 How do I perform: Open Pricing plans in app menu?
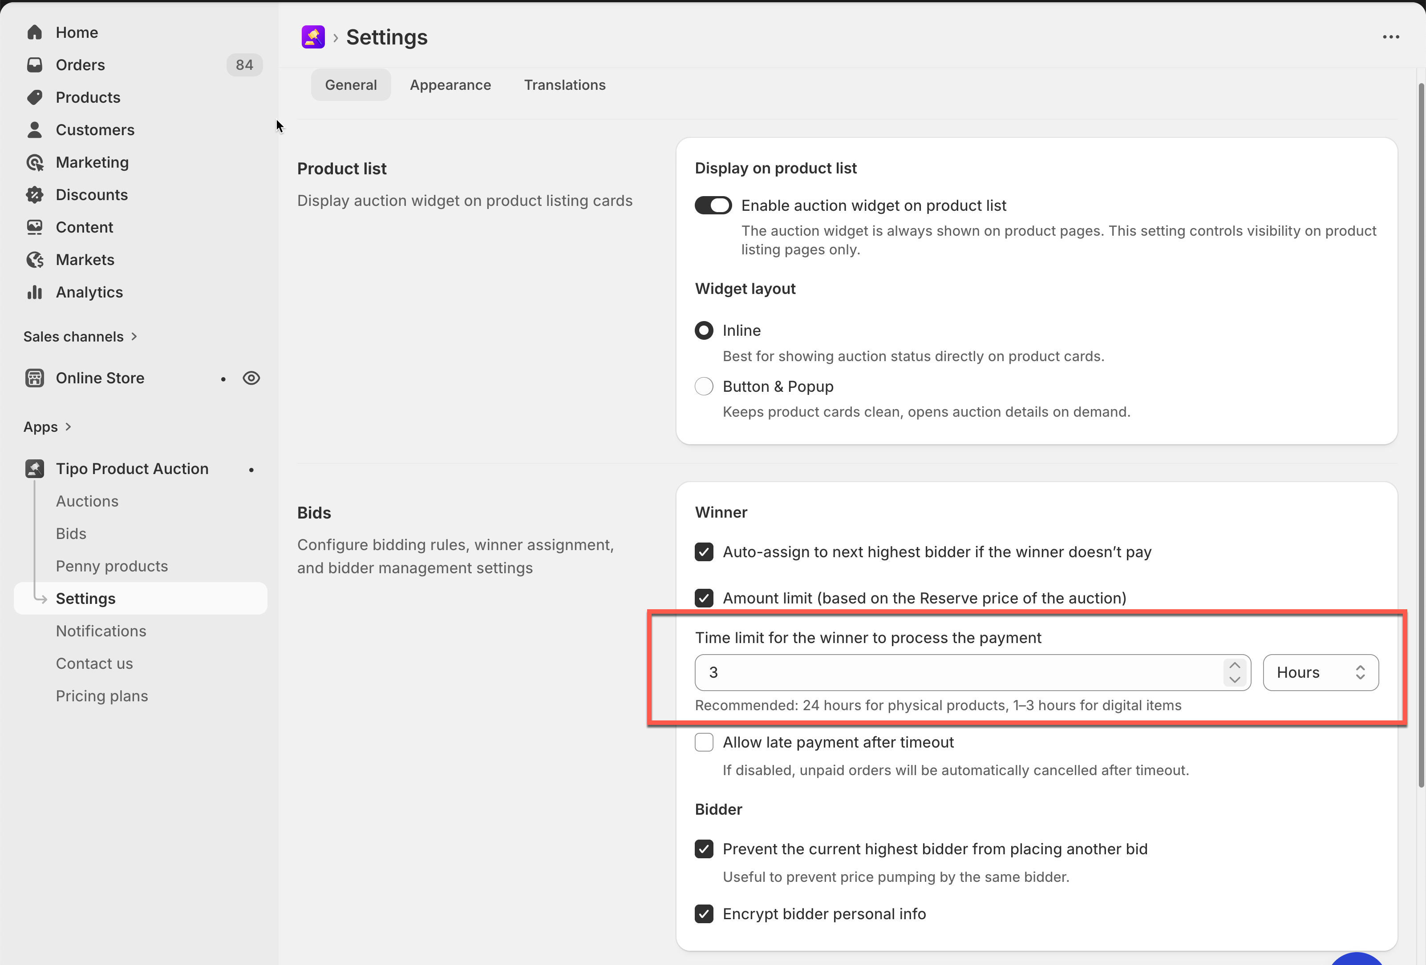click(x=102, y=696)
